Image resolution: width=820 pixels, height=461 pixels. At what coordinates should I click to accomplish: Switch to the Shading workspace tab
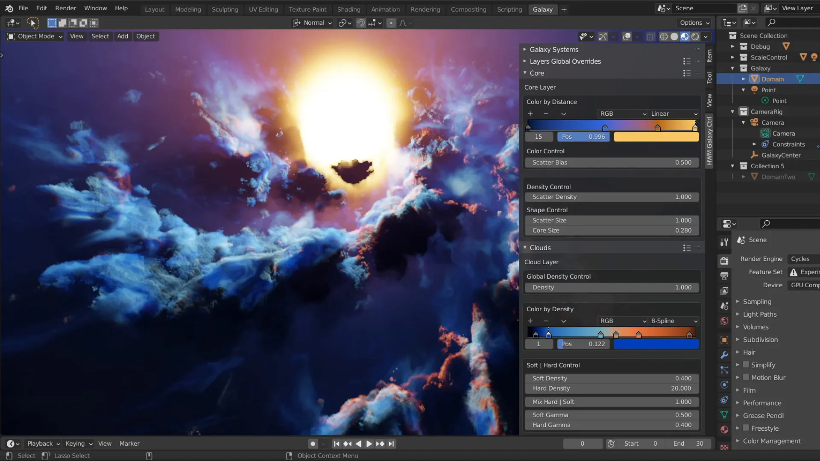pos(348,9)
